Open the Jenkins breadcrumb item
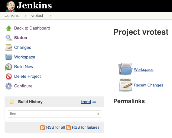This screenshot has height=138, width=172. (x=12, y=16)
